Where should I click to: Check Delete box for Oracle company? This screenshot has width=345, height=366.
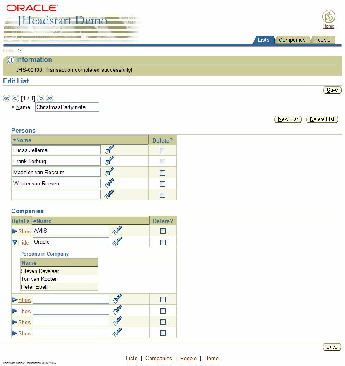(163, 242)
